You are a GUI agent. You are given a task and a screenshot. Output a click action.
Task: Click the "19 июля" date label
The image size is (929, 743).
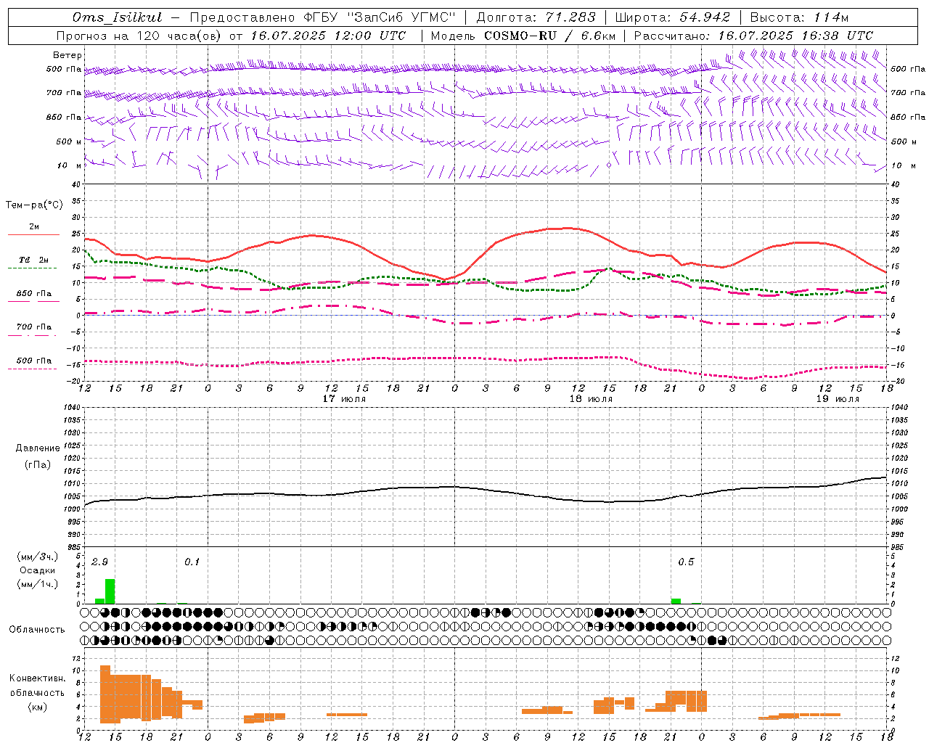(838, 399)
